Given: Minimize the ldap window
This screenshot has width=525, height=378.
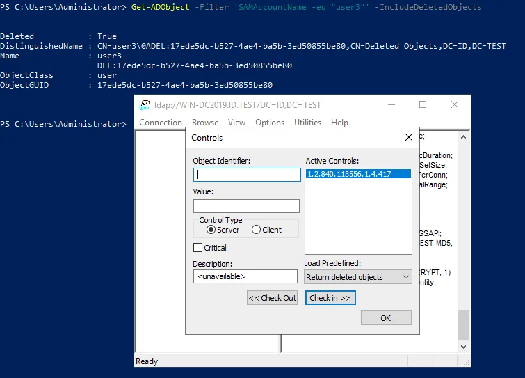Looking at the screenshot, I should coord(391,105).
